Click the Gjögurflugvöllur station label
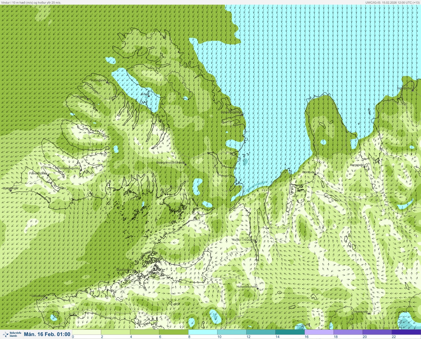Image resolution: width=421 pixels, height=339 pixels. 231,112
